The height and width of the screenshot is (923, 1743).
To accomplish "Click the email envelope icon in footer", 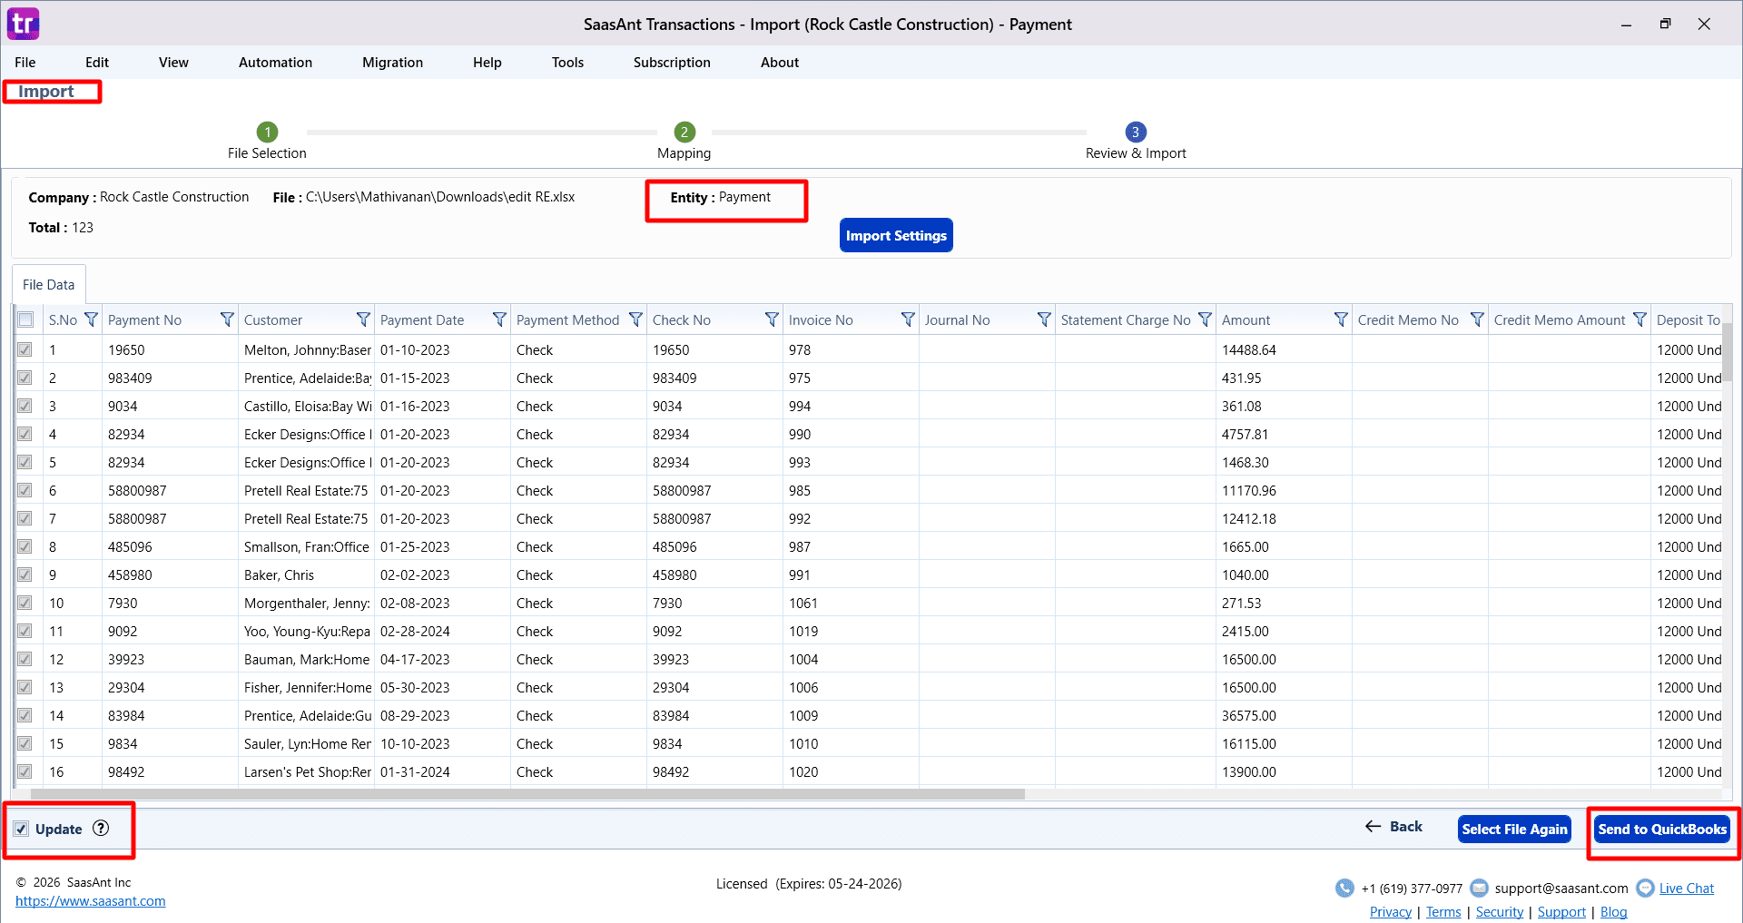I will pos(1479,888).
